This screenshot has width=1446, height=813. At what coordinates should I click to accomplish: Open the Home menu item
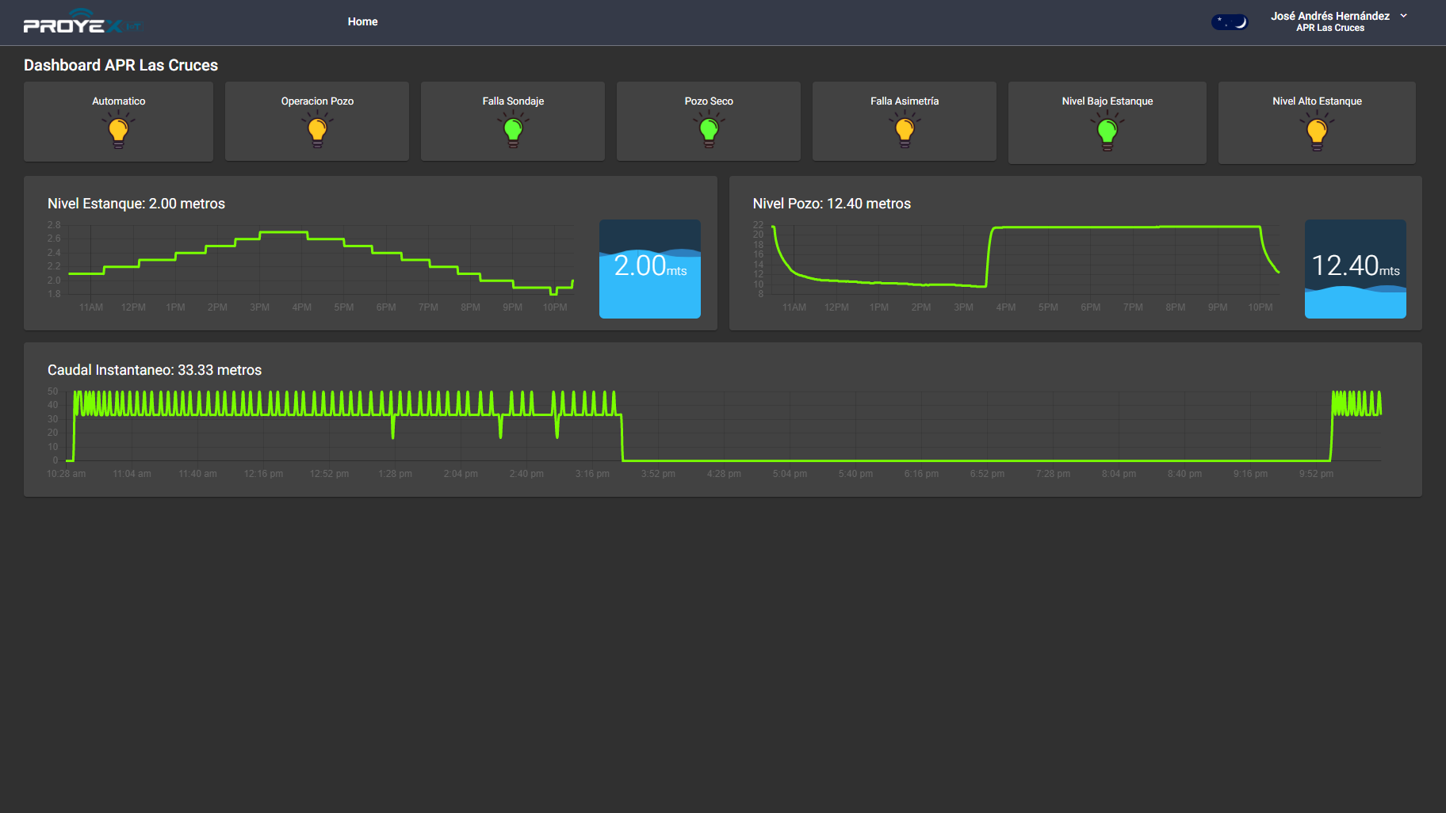(362, 21)
